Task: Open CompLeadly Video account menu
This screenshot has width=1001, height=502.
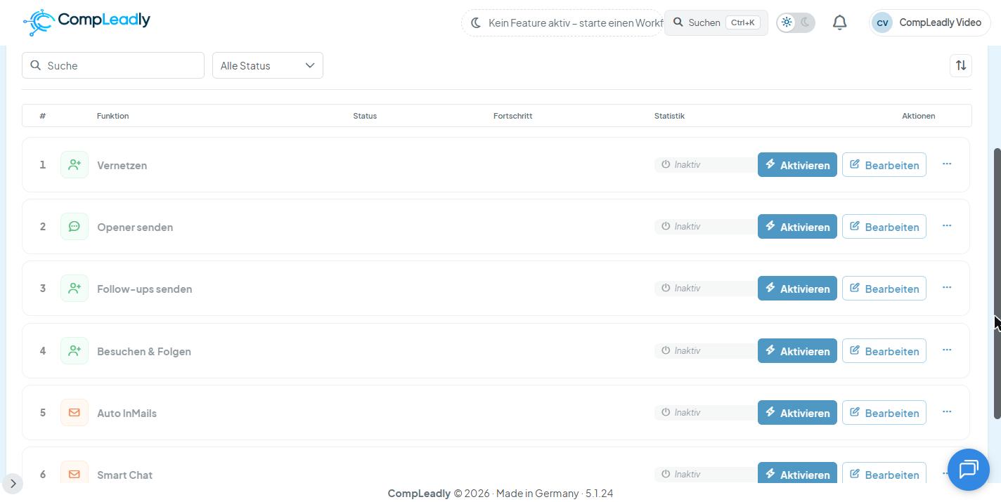Action: coord(930,22)
